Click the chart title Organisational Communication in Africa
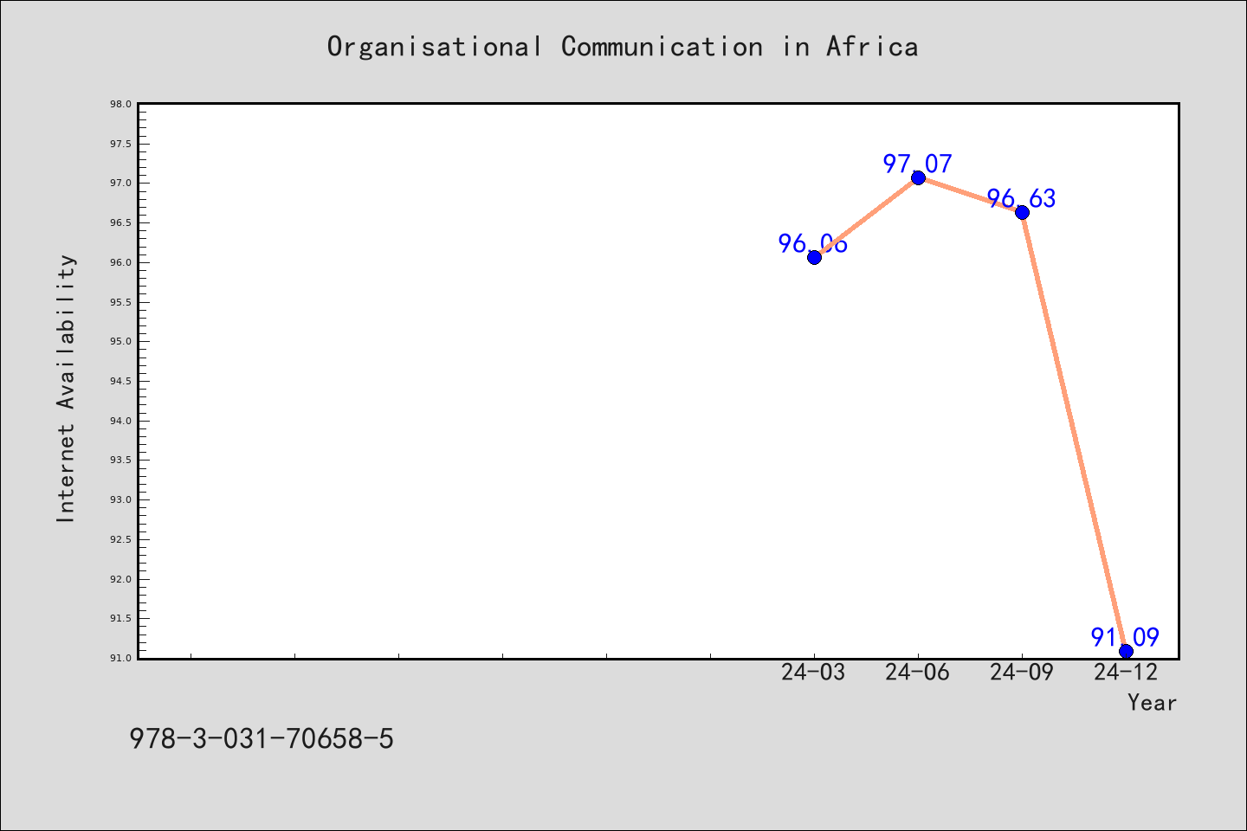This screenshot has width=1247, height=831. (x=623, y=46)
